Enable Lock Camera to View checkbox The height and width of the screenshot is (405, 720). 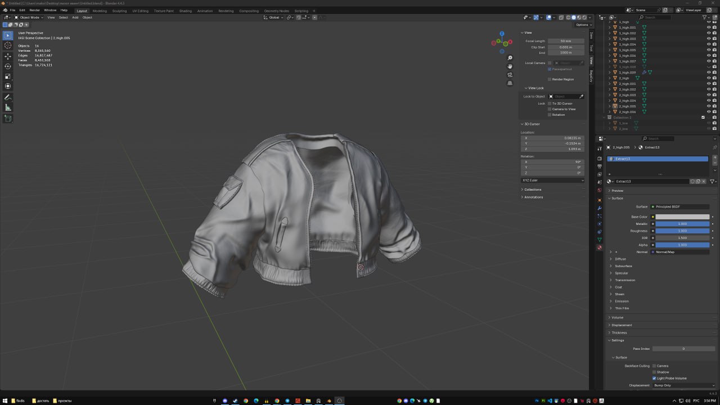point(550,109)
